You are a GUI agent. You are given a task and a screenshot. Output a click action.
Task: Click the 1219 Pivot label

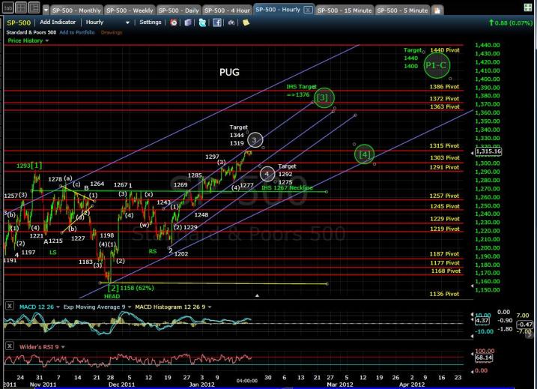(x=445, y=229)
